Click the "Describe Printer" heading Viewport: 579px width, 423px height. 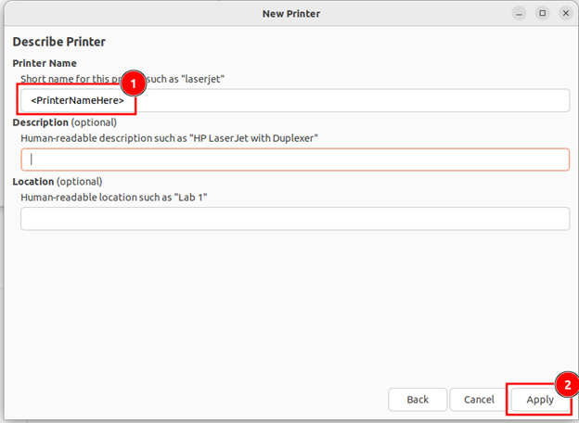pos(58,42)
